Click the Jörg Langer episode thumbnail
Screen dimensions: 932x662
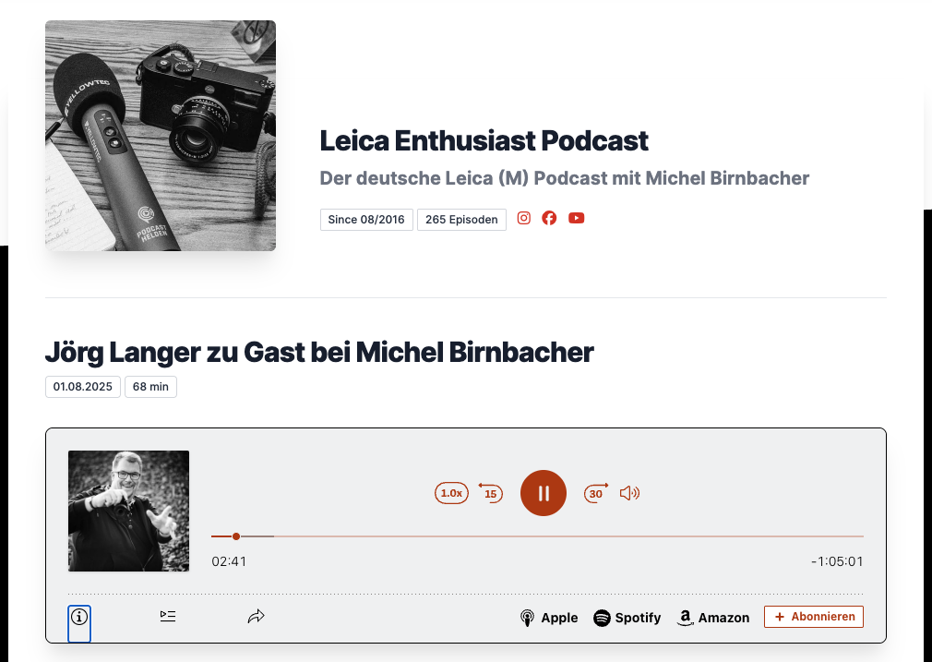coord(128,511)
